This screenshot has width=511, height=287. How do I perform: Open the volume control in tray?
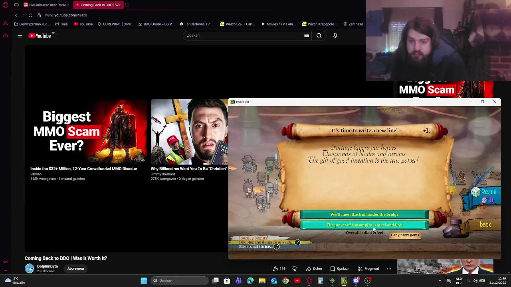pos(475,281)
